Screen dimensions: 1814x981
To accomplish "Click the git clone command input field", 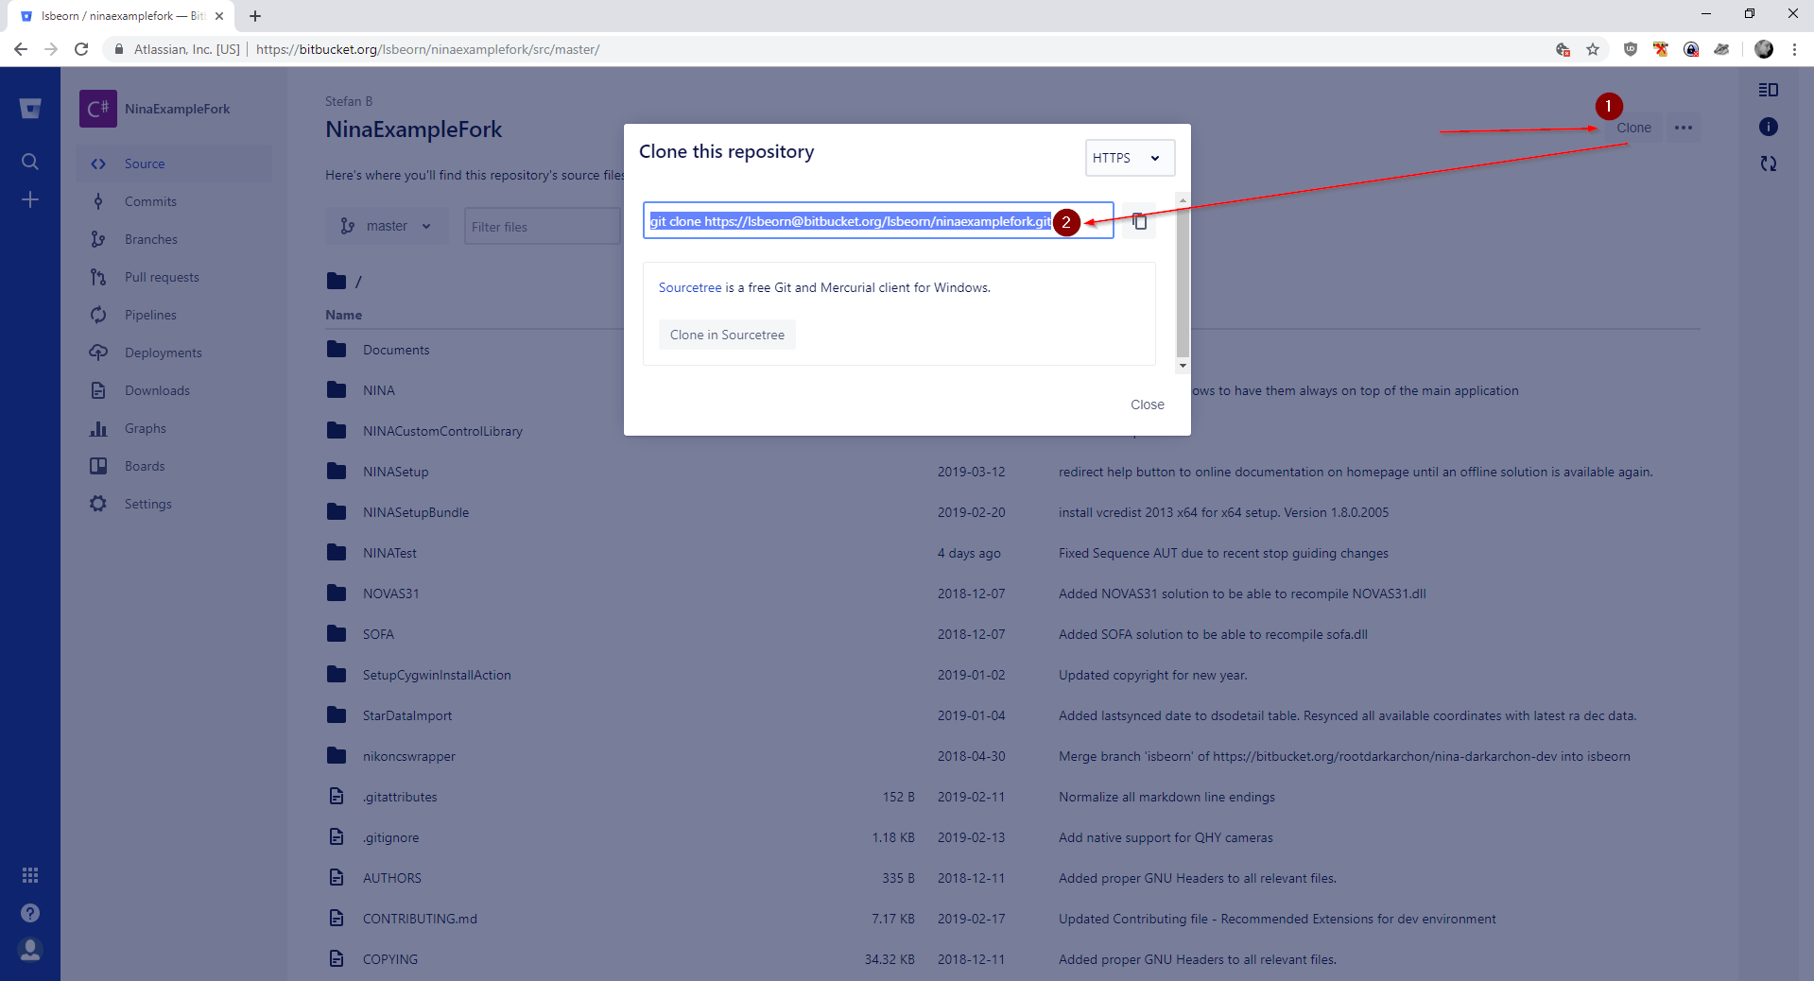I will [x=878, y=220].
